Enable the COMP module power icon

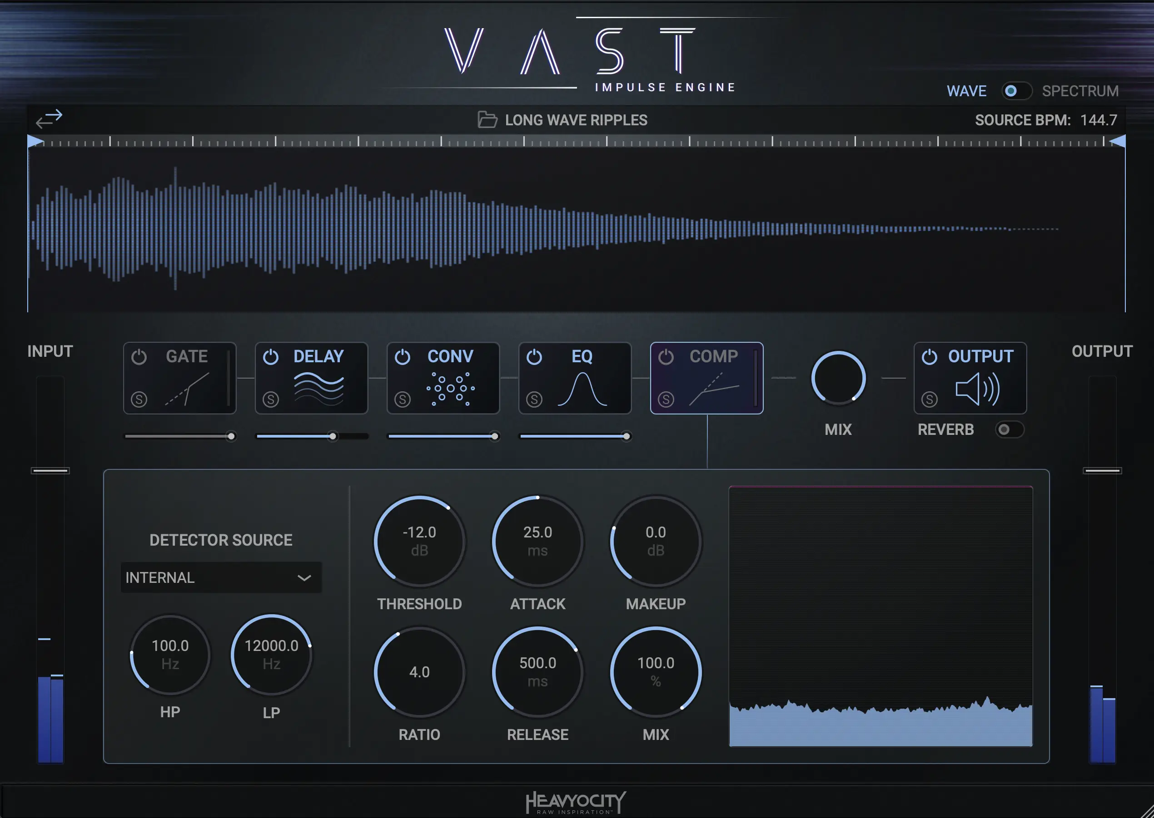[x=666, y=357]
